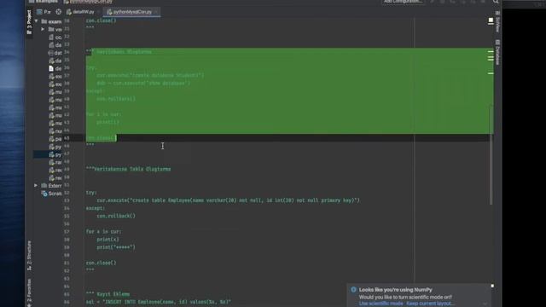Click 'con.rollback()' on line 55
The image size is (546, 307).
click(x=116, y=216)
